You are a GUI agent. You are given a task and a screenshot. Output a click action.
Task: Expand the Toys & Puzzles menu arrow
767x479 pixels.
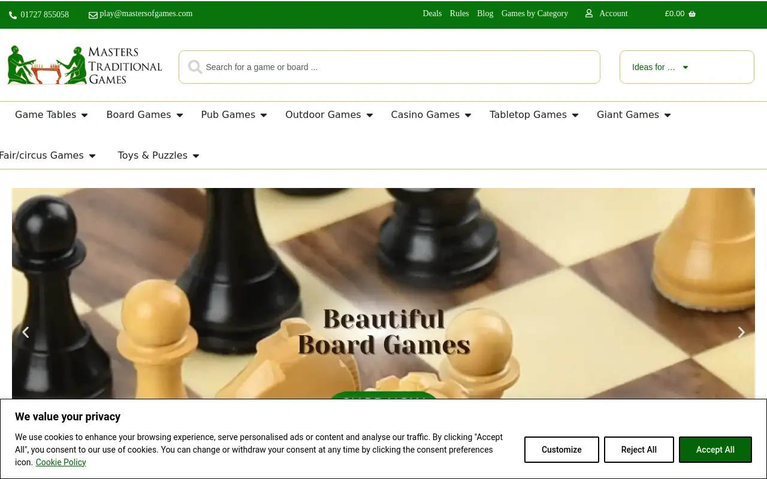point(196,156)
